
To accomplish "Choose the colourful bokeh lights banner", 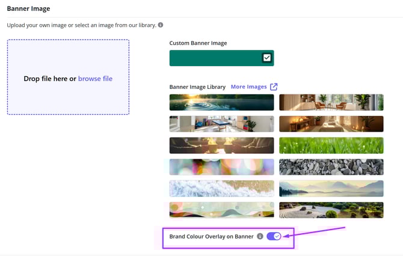I will tap(221, 166).
